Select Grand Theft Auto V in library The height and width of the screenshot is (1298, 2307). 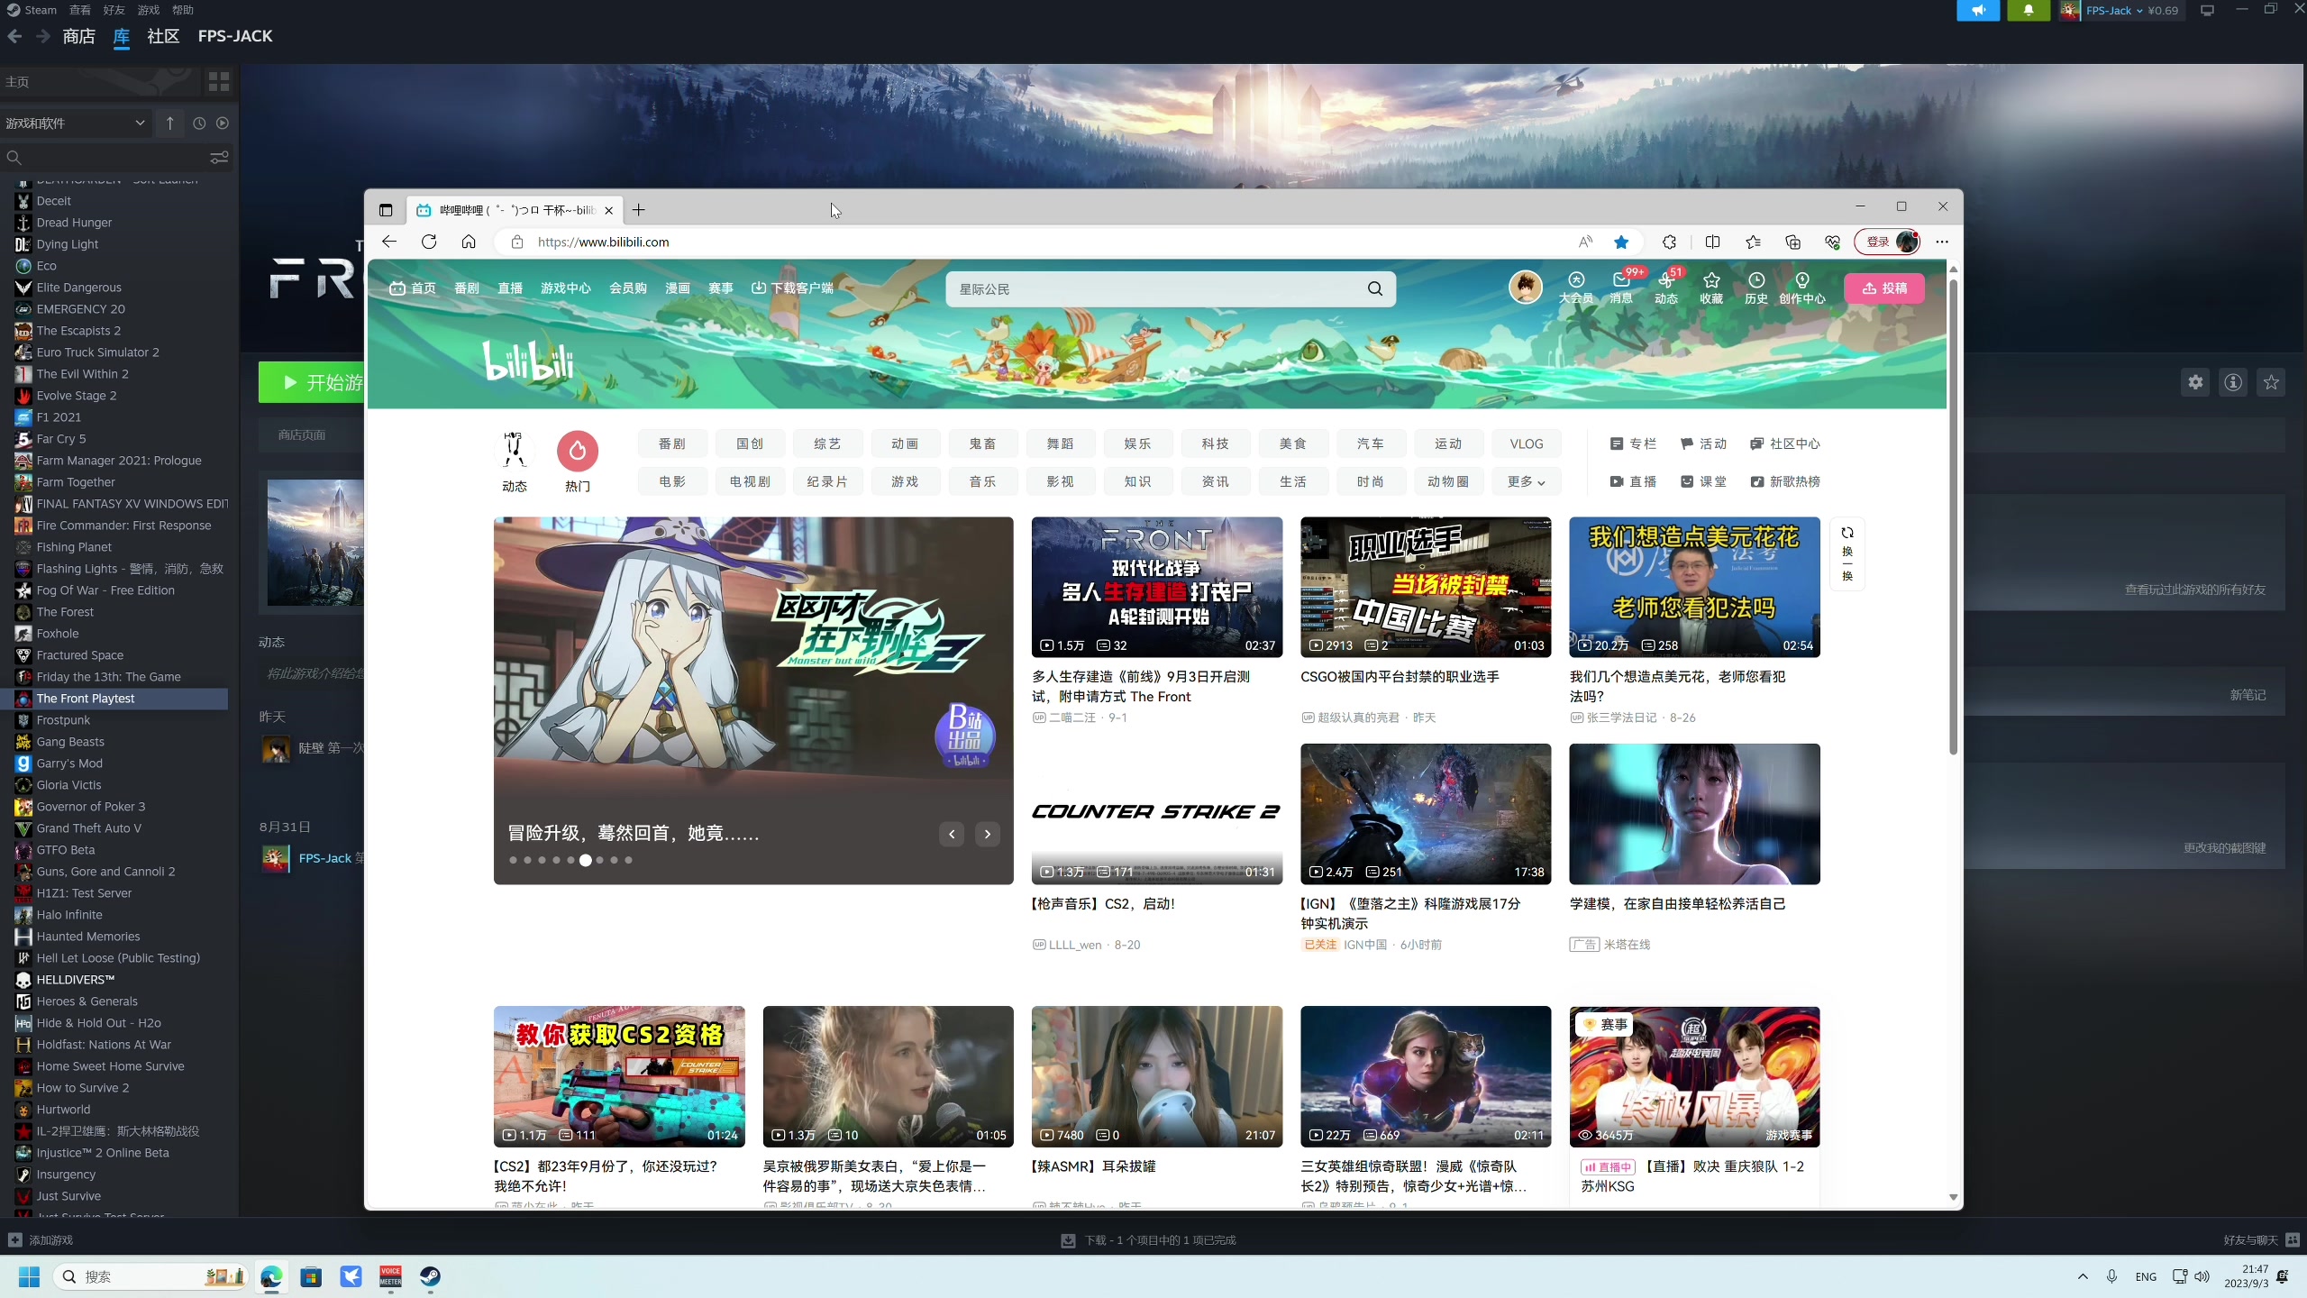click(x=88, y=828)
